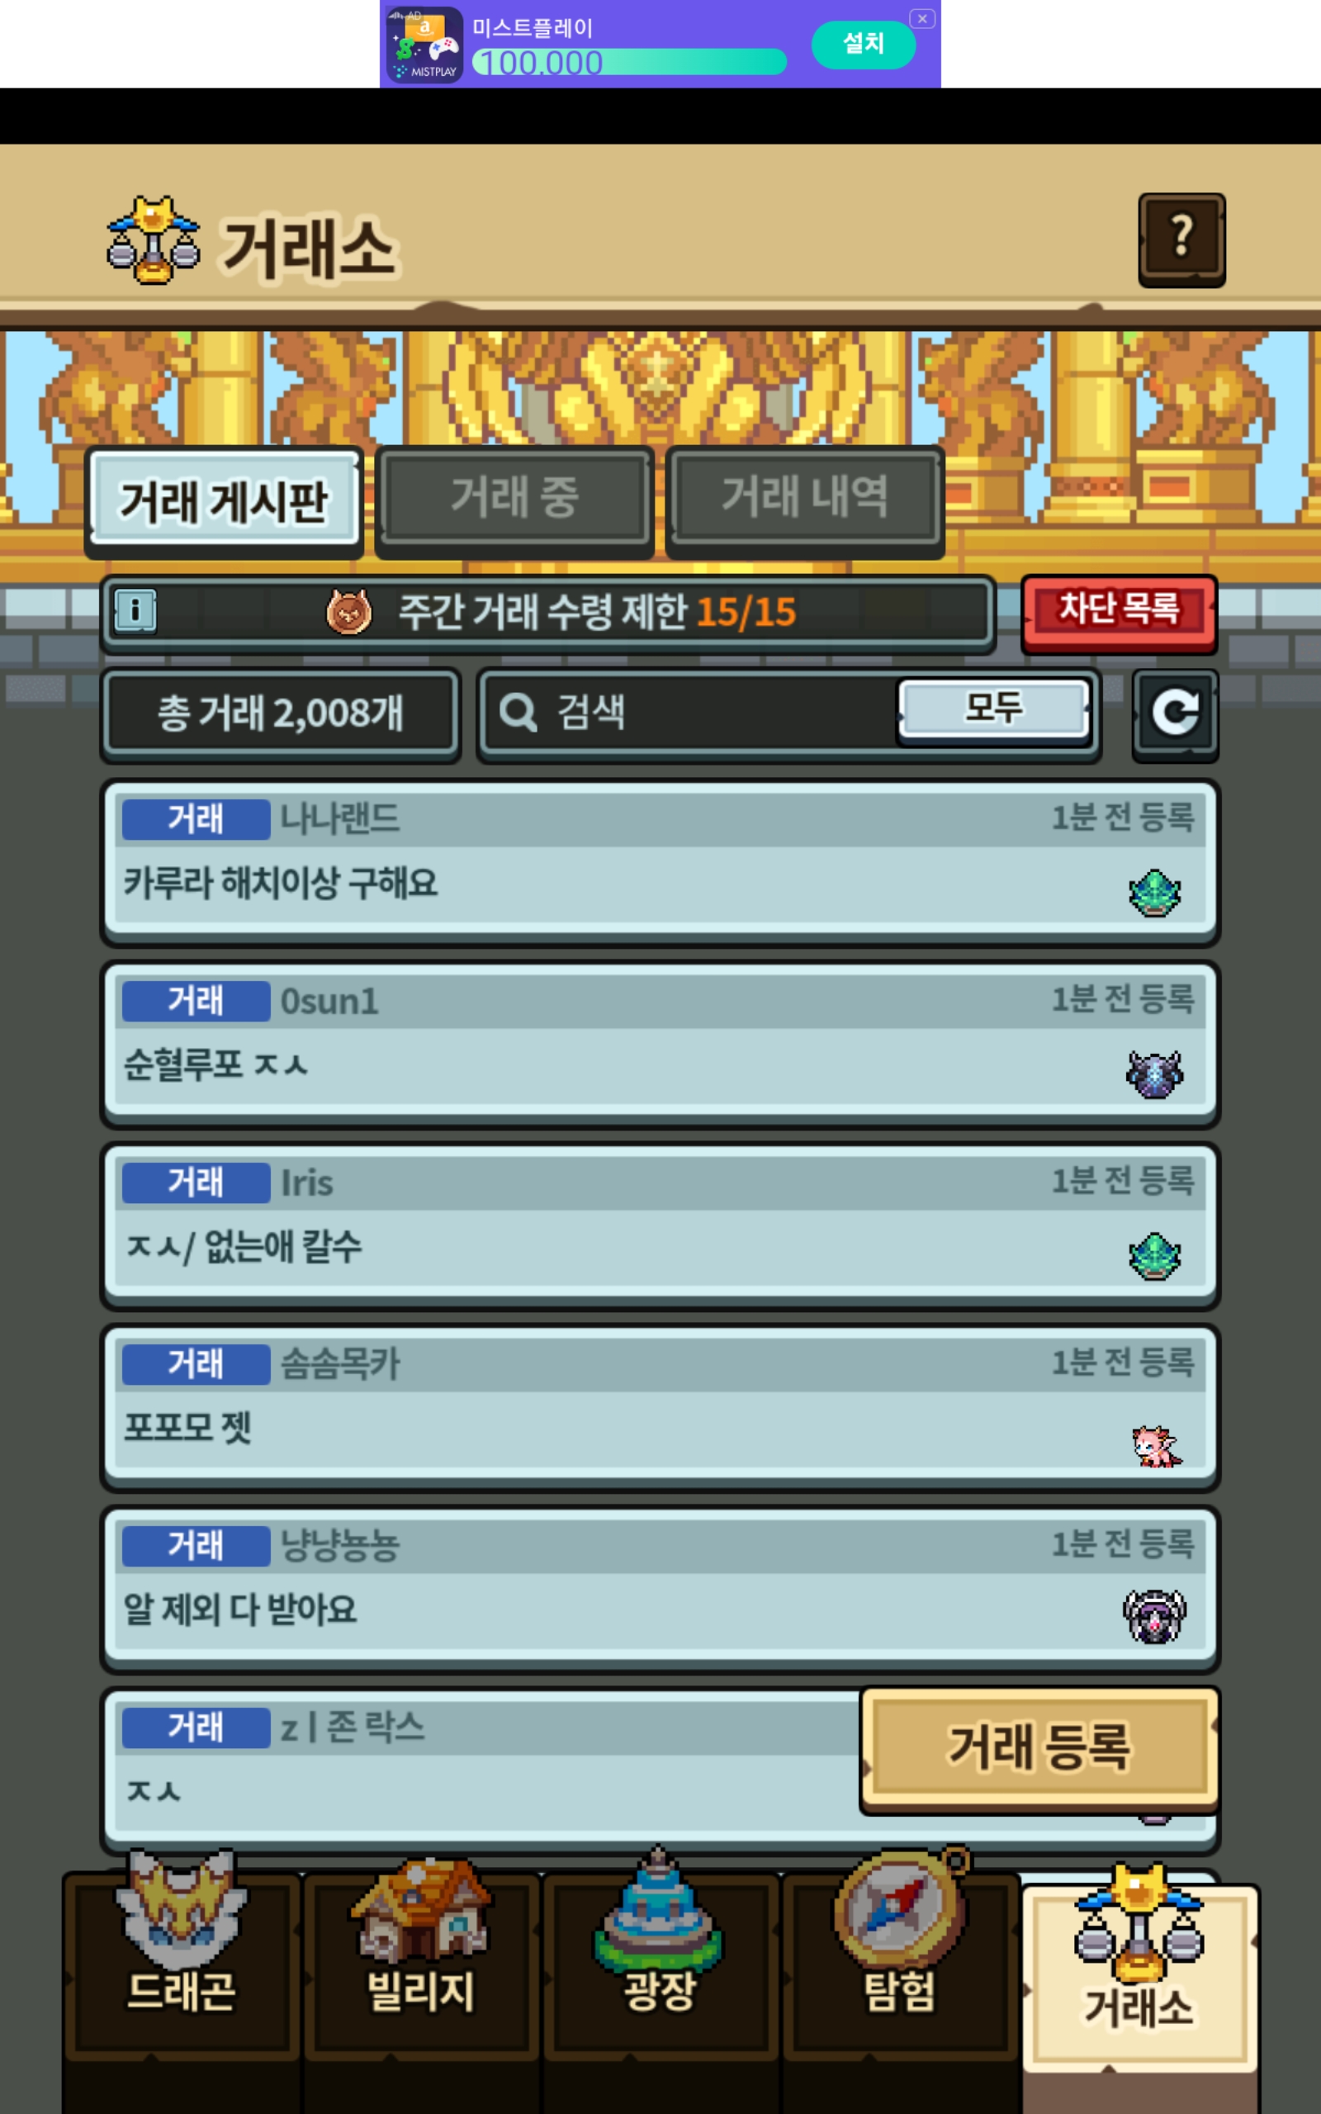The height and width of the screenshot is (2114, 1321).
Task: Close the ad banner
Action: click(921, 18)
